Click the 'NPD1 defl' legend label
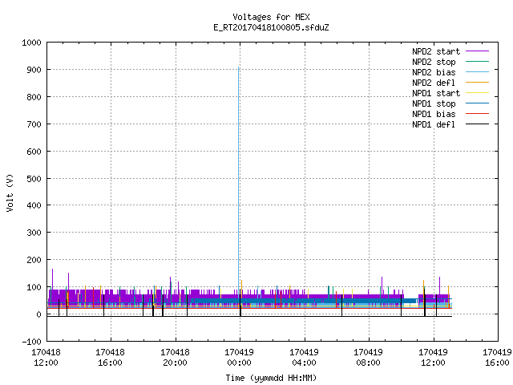Viewport: 513px width, 385px height. [434, 125]
